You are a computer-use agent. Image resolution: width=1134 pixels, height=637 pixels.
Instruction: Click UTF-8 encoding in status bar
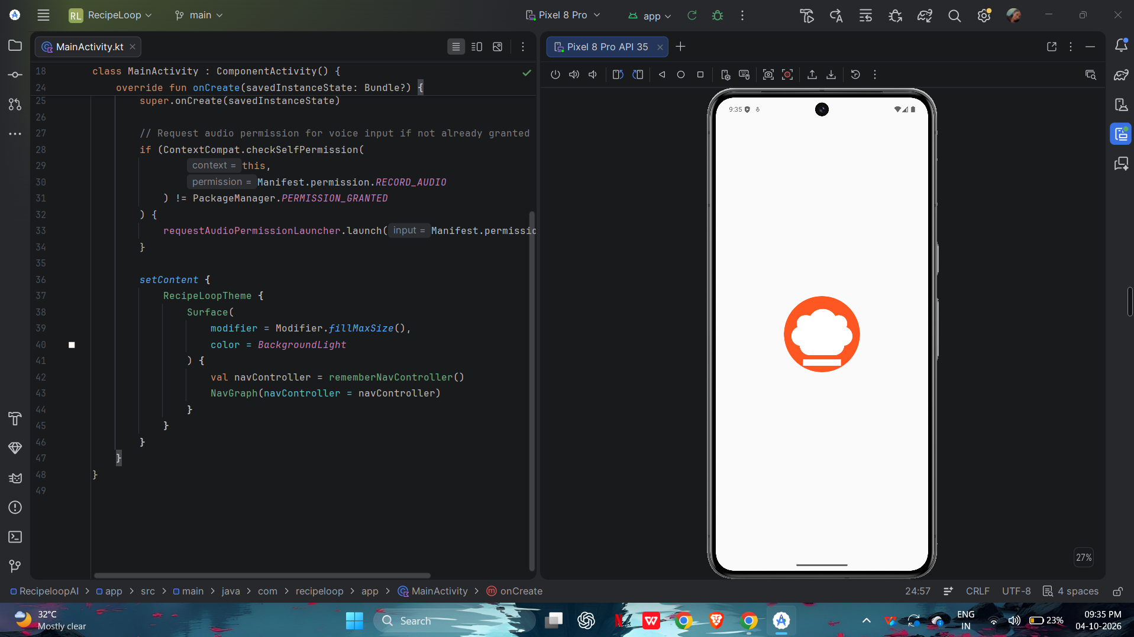pyautogui.click(x=1016, y=591)
